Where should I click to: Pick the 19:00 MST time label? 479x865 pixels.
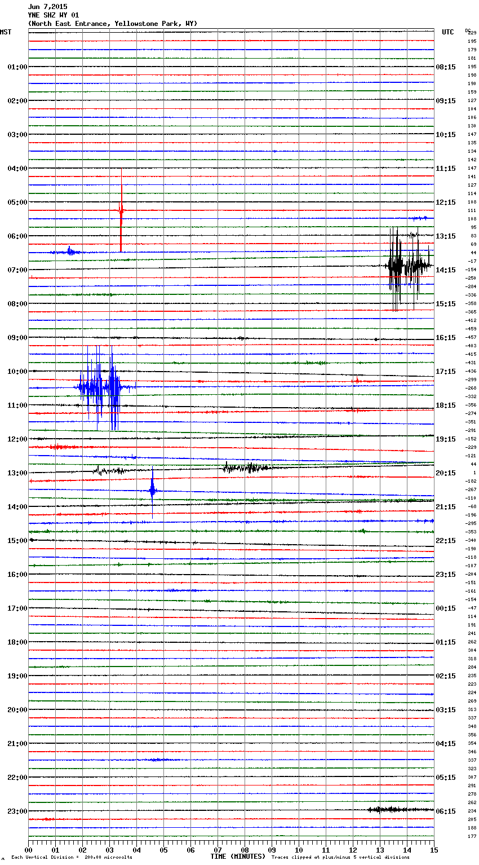point(17,676)
